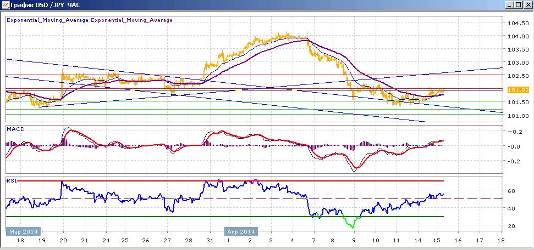This screenshot has width=534, height=250.
Task: Maximize the График USD/JPY window
Action: pyautogui.click(x=519, y=5)
